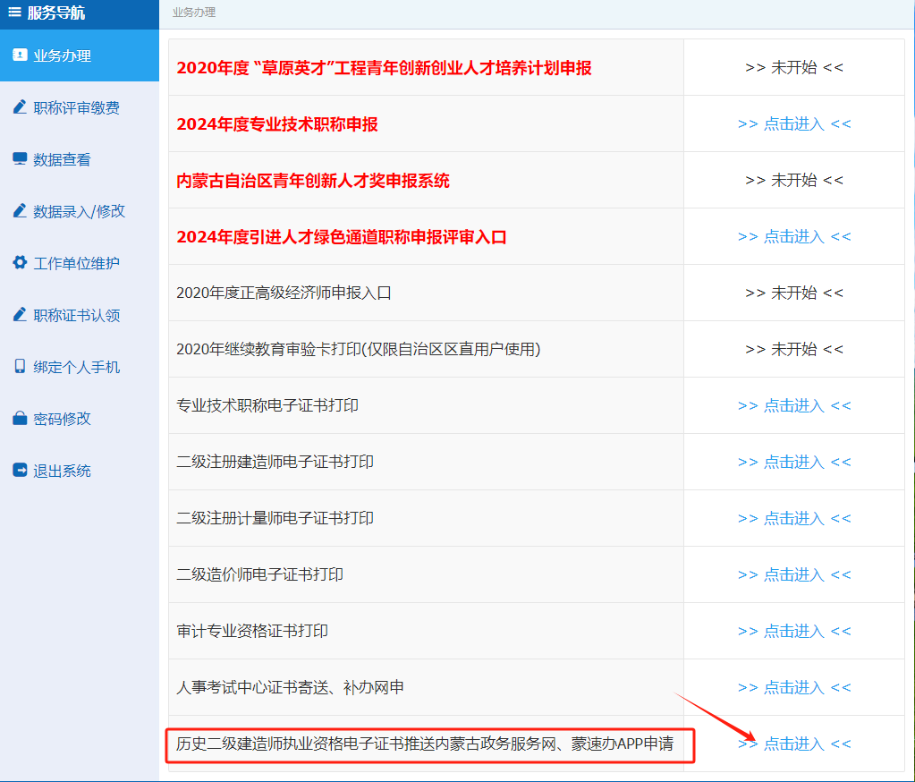Click the edit icon beside 数据录入/修改
The width and height of the screenshot is (915, 782).
pyautogui.click(x=20, y=211)
